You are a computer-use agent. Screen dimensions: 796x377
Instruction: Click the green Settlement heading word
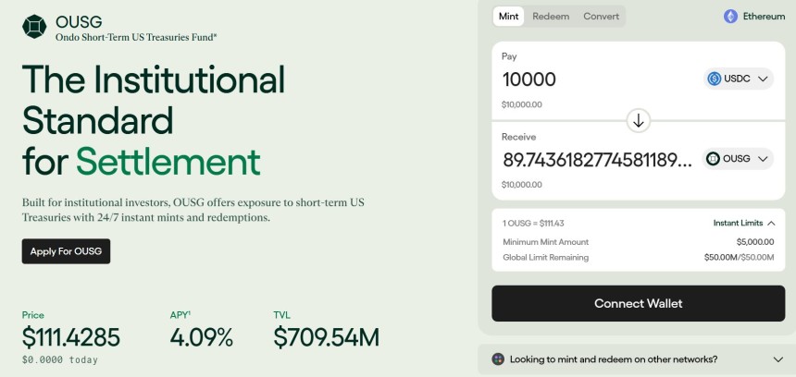click(168, 161)
